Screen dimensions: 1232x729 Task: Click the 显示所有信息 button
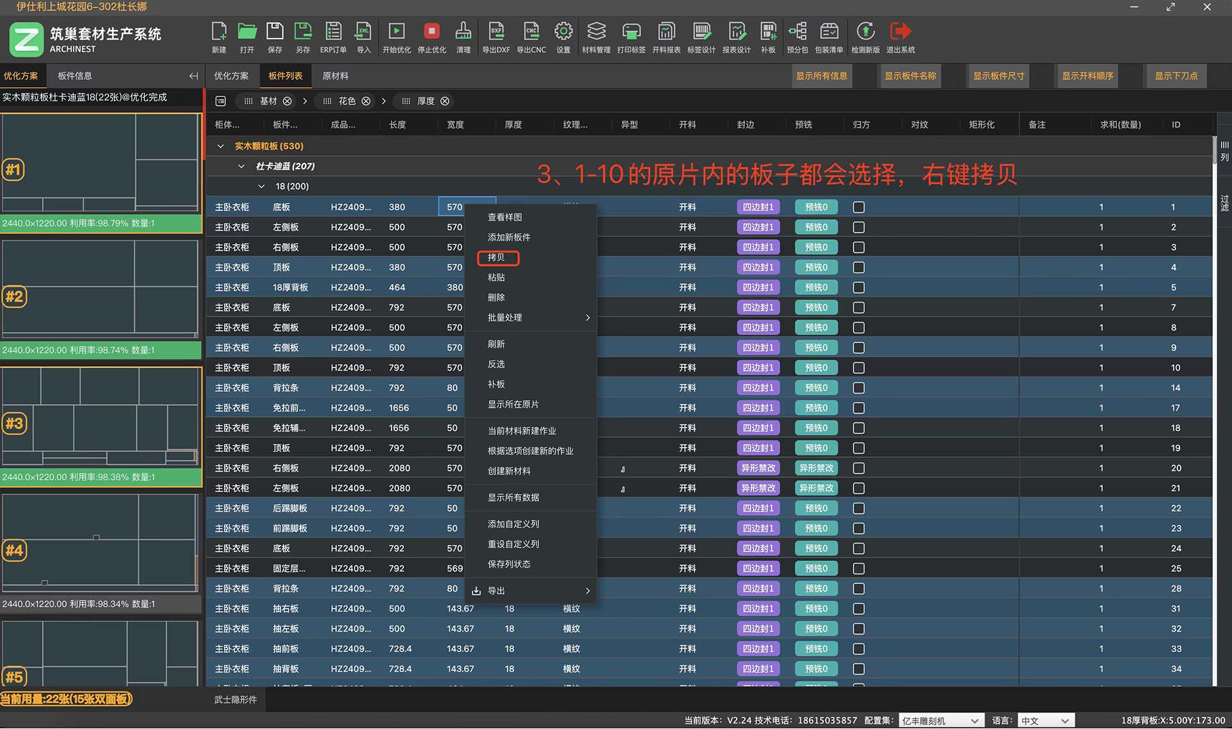821,76
